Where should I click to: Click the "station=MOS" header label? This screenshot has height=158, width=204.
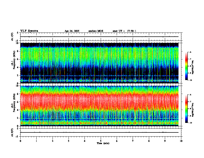pyautogui.click(x=96, y=31)
